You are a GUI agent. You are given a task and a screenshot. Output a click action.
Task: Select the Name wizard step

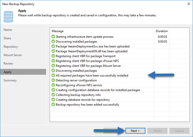pos(8,30)
